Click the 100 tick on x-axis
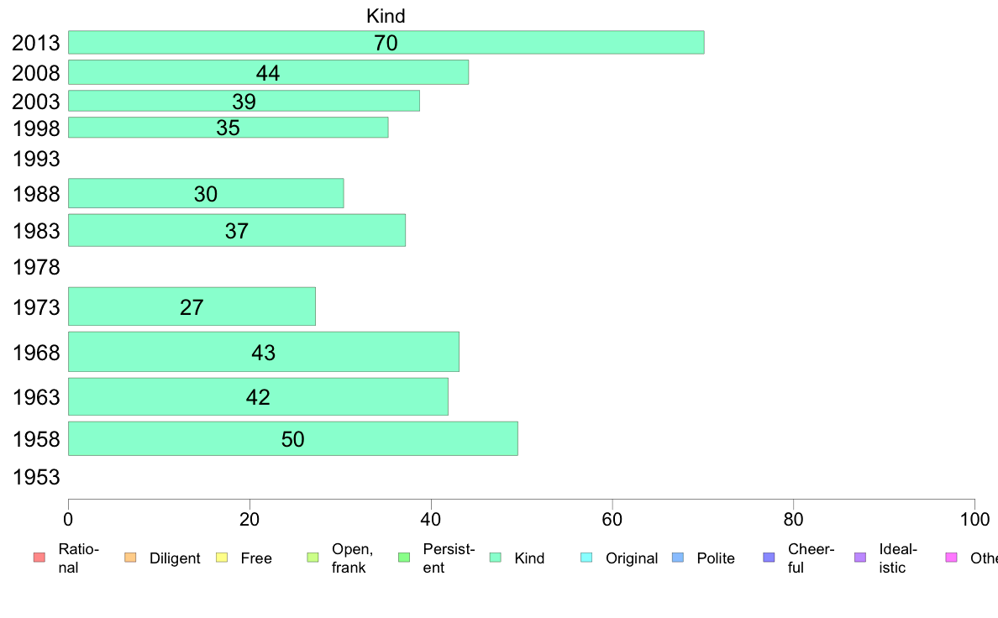The height and width of the screenshot is (618, 998). pos(974,520)
